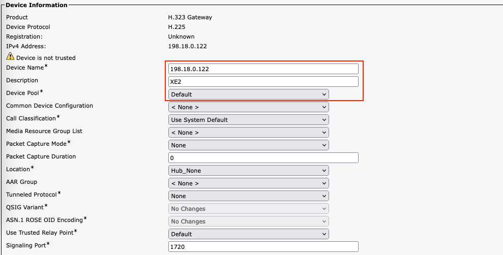Click the Description field containing XE2

pyautogui.click(x=263, y=82)
